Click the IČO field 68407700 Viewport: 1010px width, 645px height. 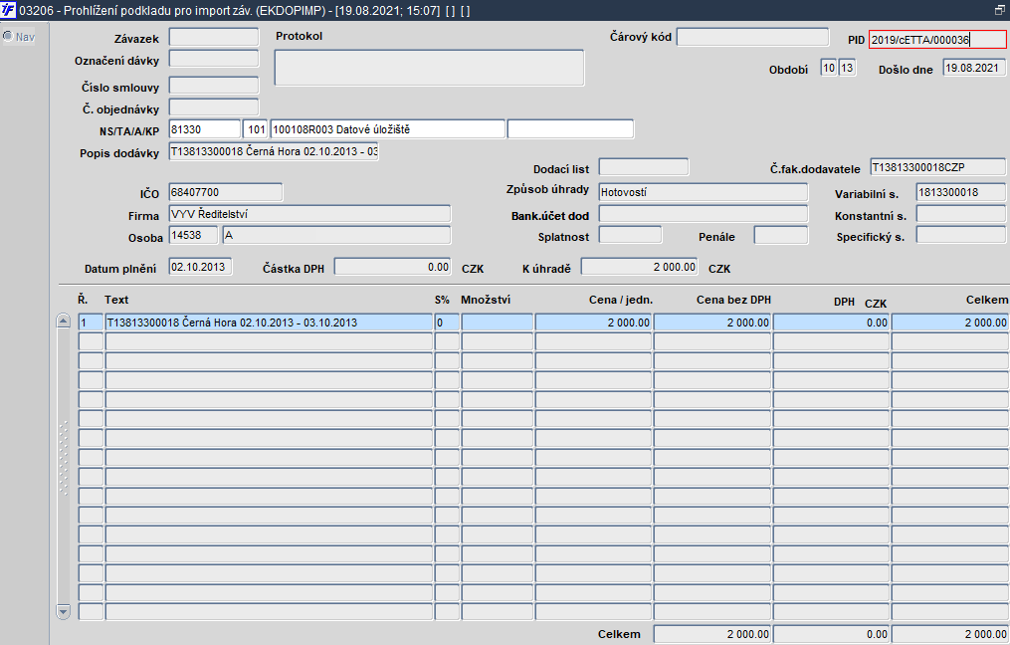[226, 192]
